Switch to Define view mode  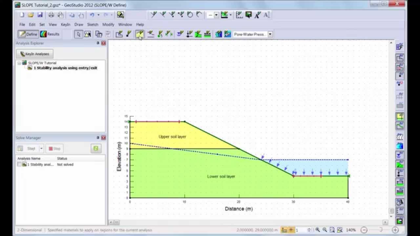click(28, 34)
